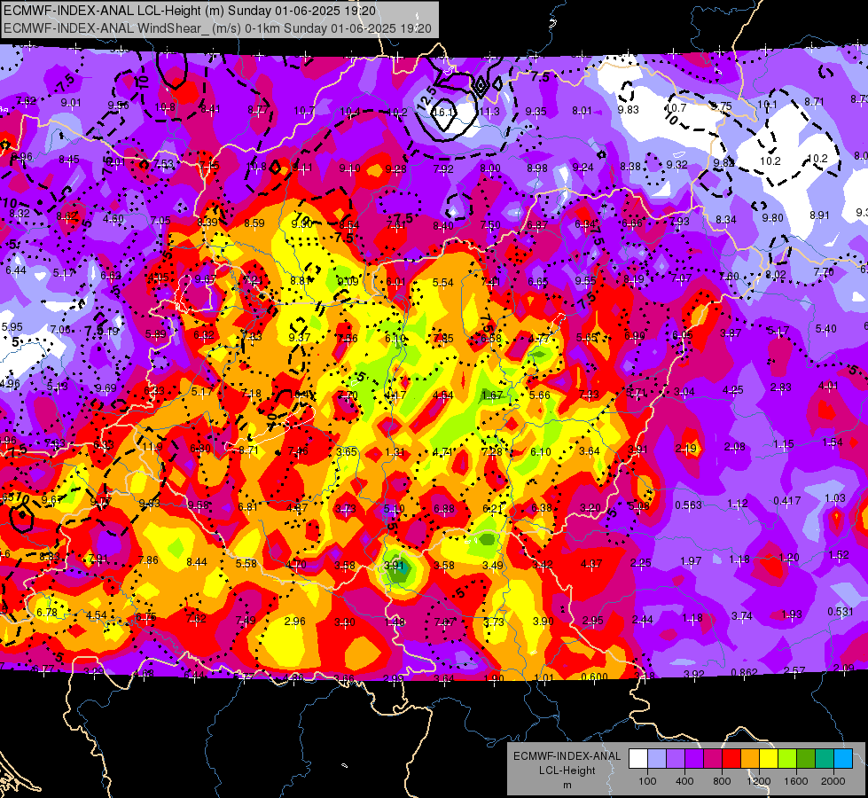The image size is (868, 798).
Task: Click the 8.59 grid value
Action: coord(254,223)
